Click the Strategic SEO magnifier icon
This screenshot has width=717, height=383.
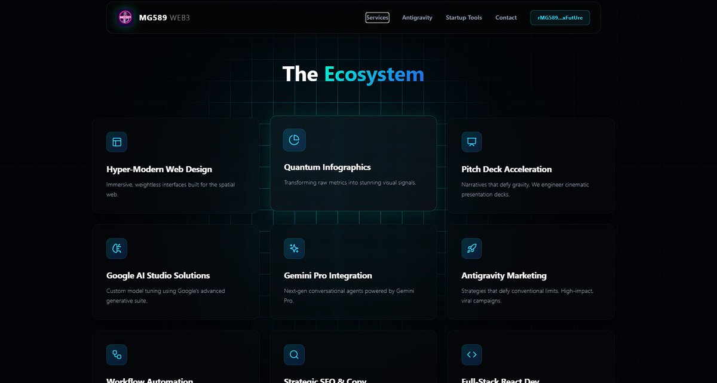pyautogui.click(x=294, y=355)
